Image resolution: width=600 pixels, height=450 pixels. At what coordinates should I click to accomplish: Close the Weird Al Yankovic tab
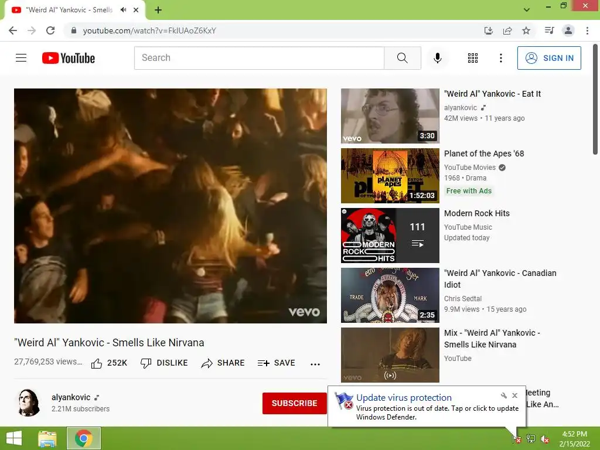pyautogui.click(x=136, y=10)
